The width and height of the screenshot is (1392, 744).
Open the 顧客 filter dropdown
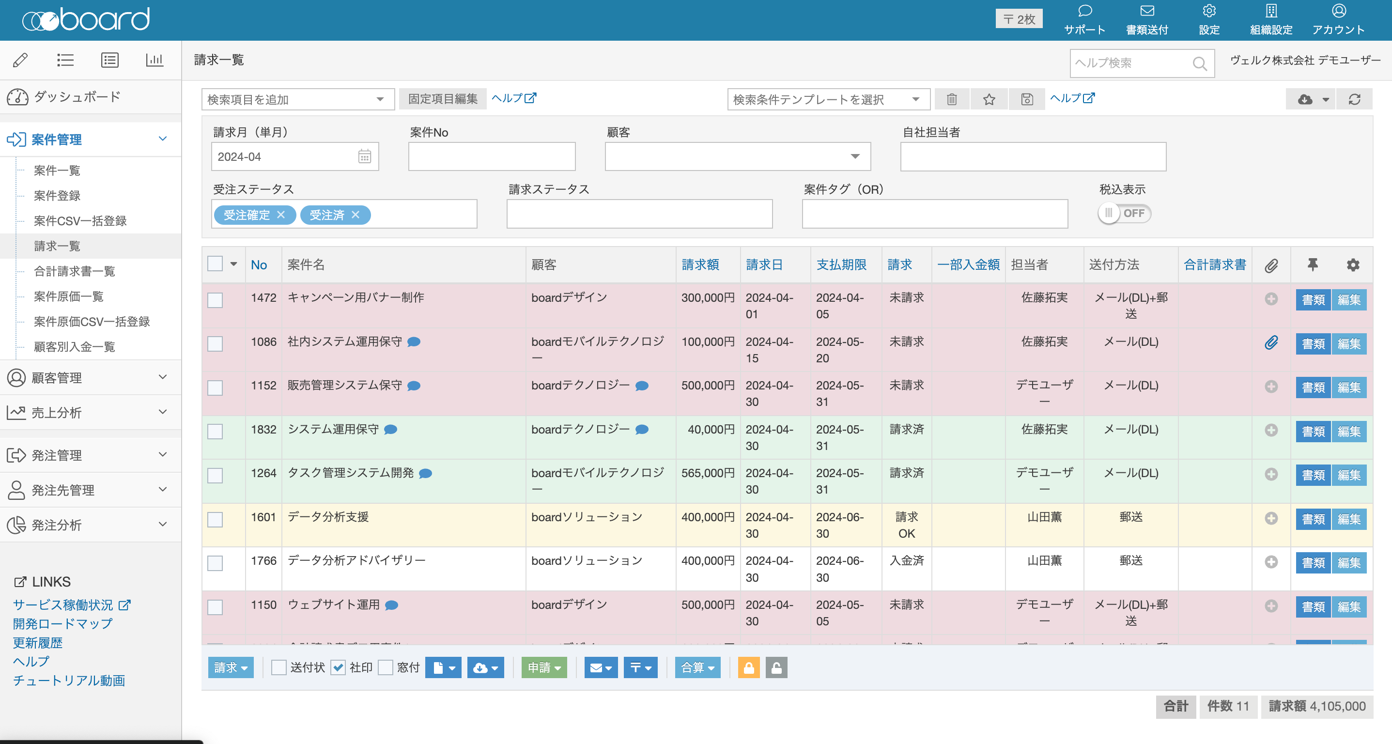(x=738, y=156)
